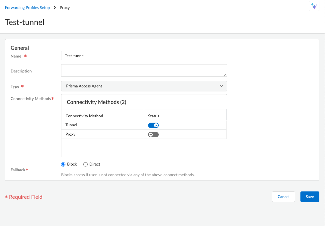Click the Connectivity Method column header
The width and height of the screenshot is (325, 226).
(84, 116)
